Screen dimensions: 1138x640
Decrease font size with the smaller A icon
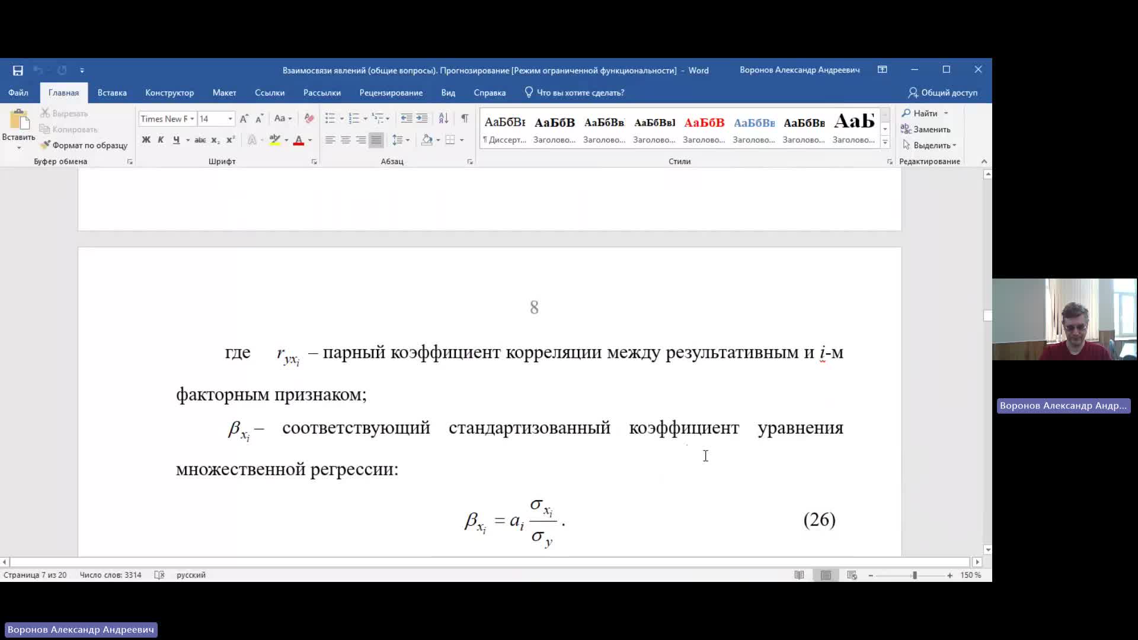259,119
